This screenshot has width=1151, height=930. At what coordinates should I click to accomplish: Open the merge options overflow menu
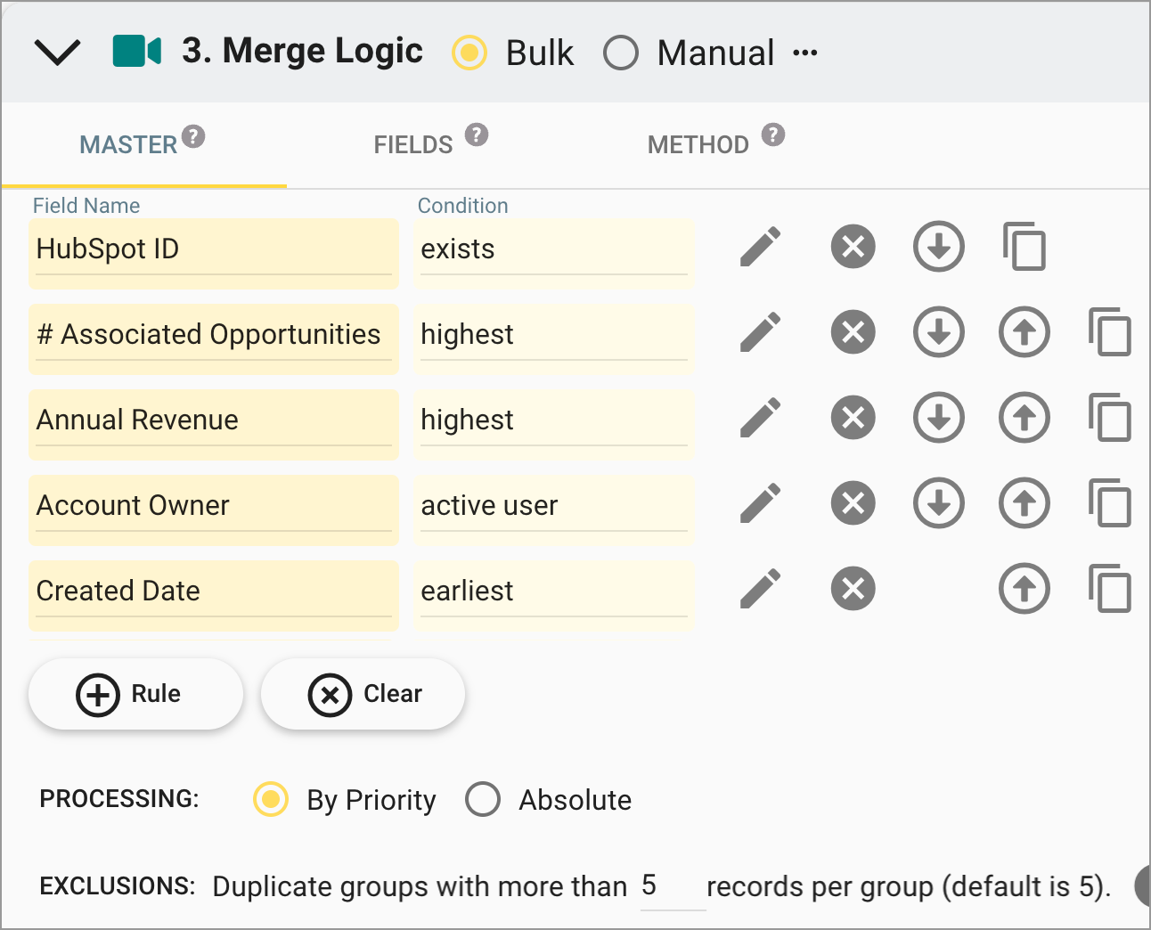(804, 52)
